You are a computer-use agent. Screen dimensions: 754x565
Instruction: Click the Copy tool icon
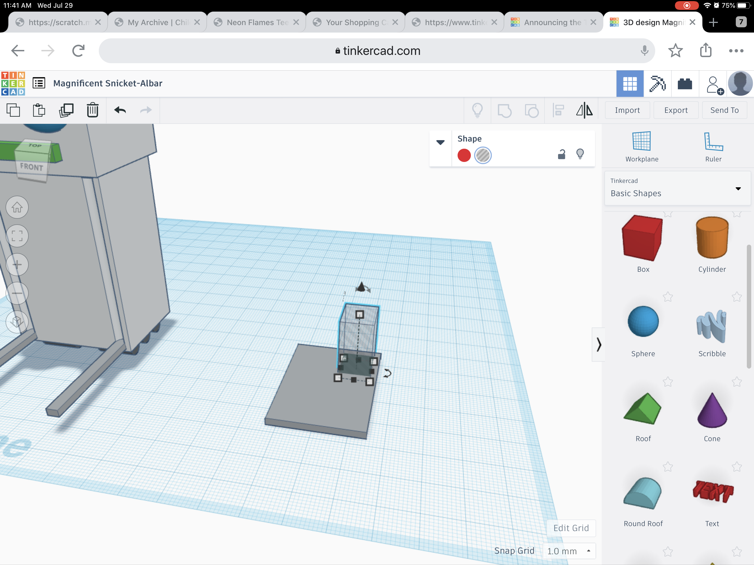13,110
